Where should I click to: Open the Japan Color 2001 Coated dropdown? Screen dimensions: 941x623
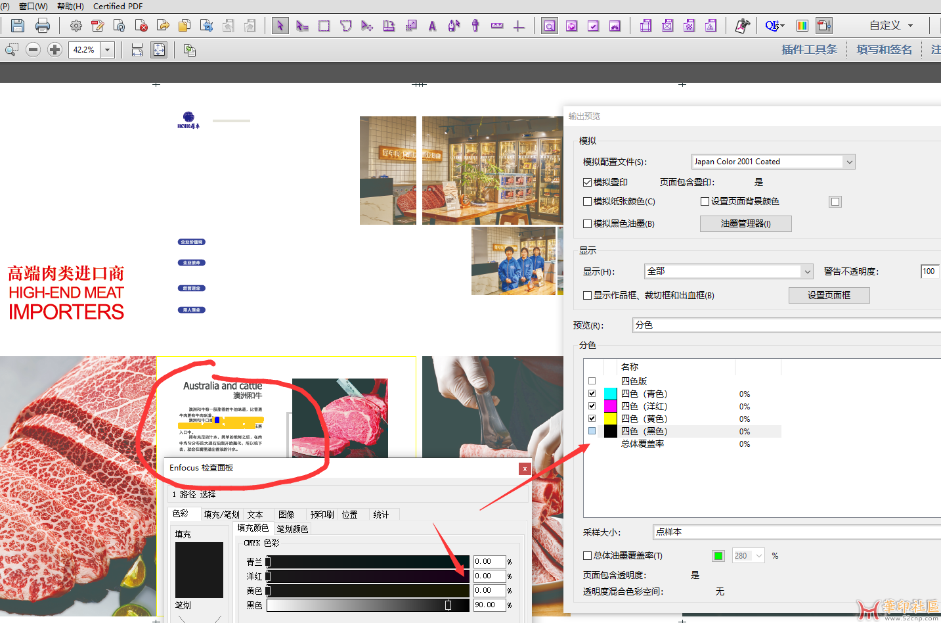coord(849,162)
